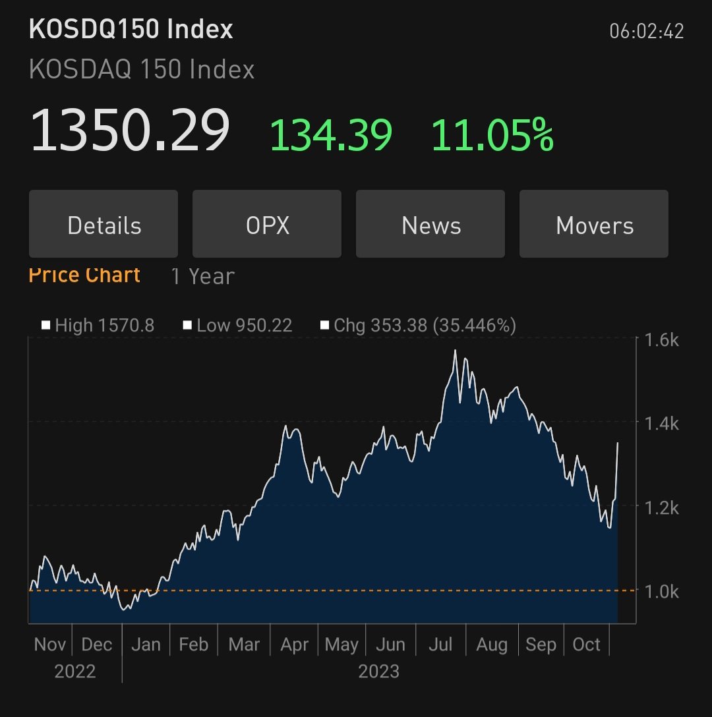712x717 pixels.
Task: Click the Sep month label
Action: coord(541,645)
